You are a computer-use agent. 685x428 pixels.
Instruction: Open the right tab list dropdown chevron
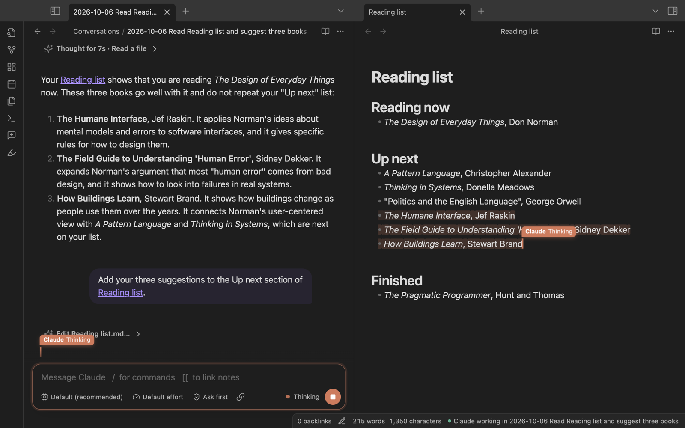655,11
